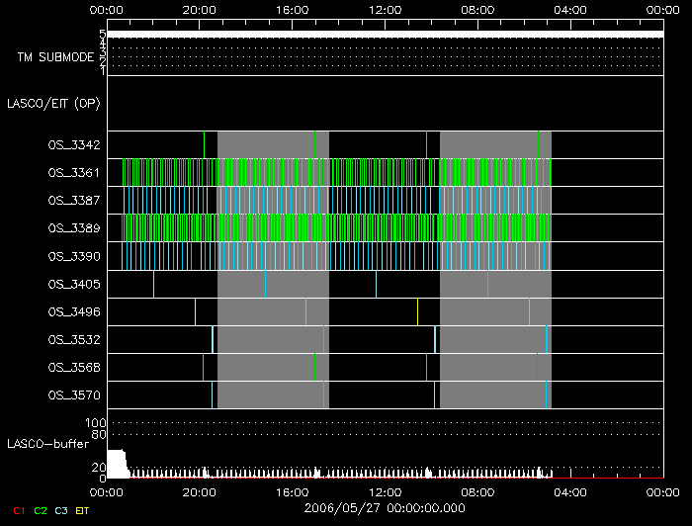Click the TM SUBMODE label
This screenshot has width=692, height=526.
point(55,57)
